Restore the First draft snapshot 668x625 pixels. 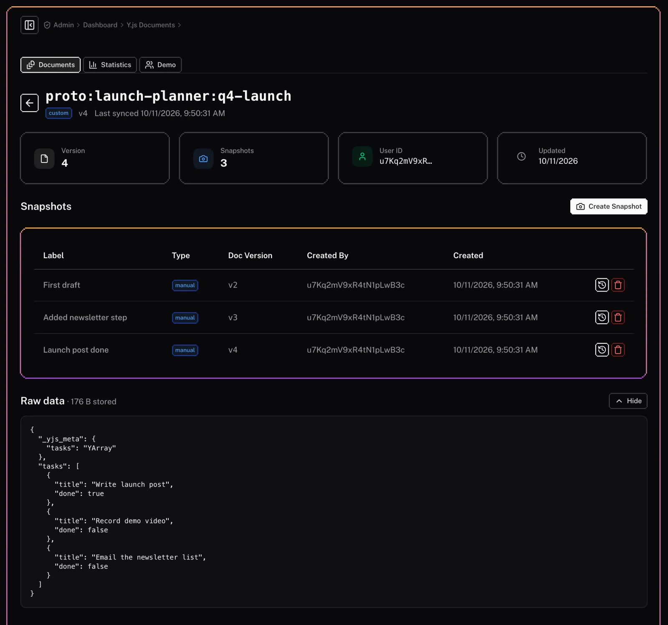(x=602, y=285)
